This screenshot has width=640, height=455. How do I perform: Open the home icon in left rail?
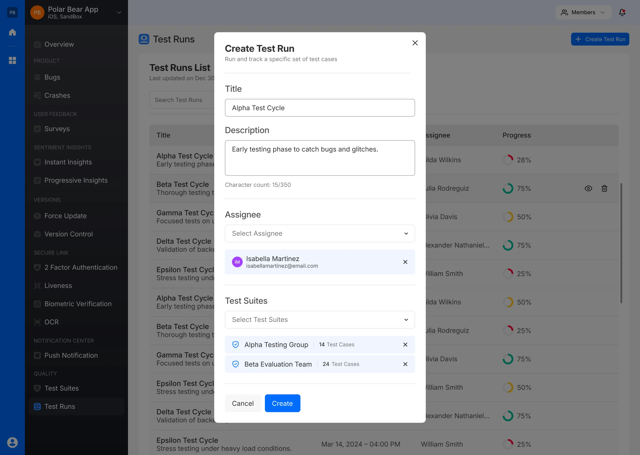[12, 32]
